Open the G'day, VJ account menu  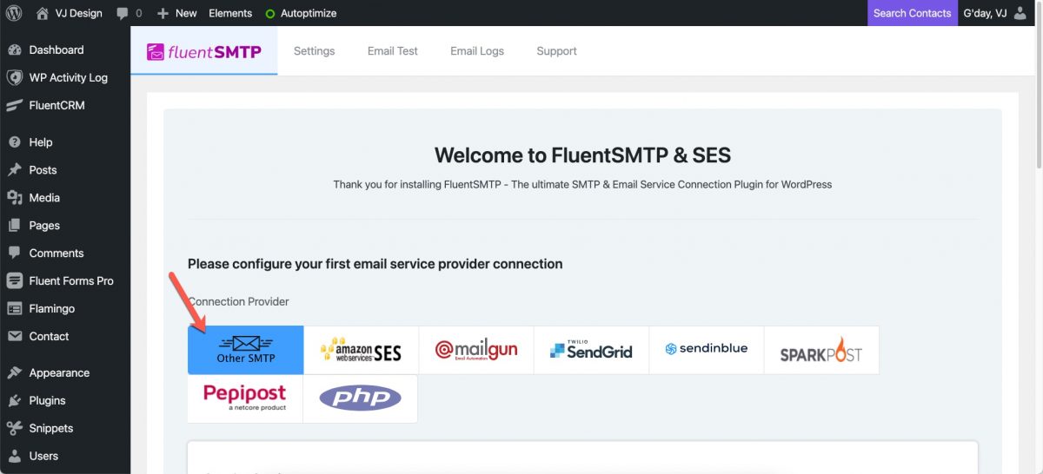pyautogui.click(x=995, y=13)
